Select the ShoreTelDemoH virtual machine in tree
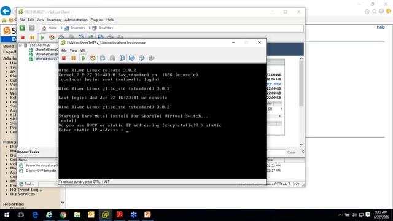393x221 pixels. click(x=47, y=55)
